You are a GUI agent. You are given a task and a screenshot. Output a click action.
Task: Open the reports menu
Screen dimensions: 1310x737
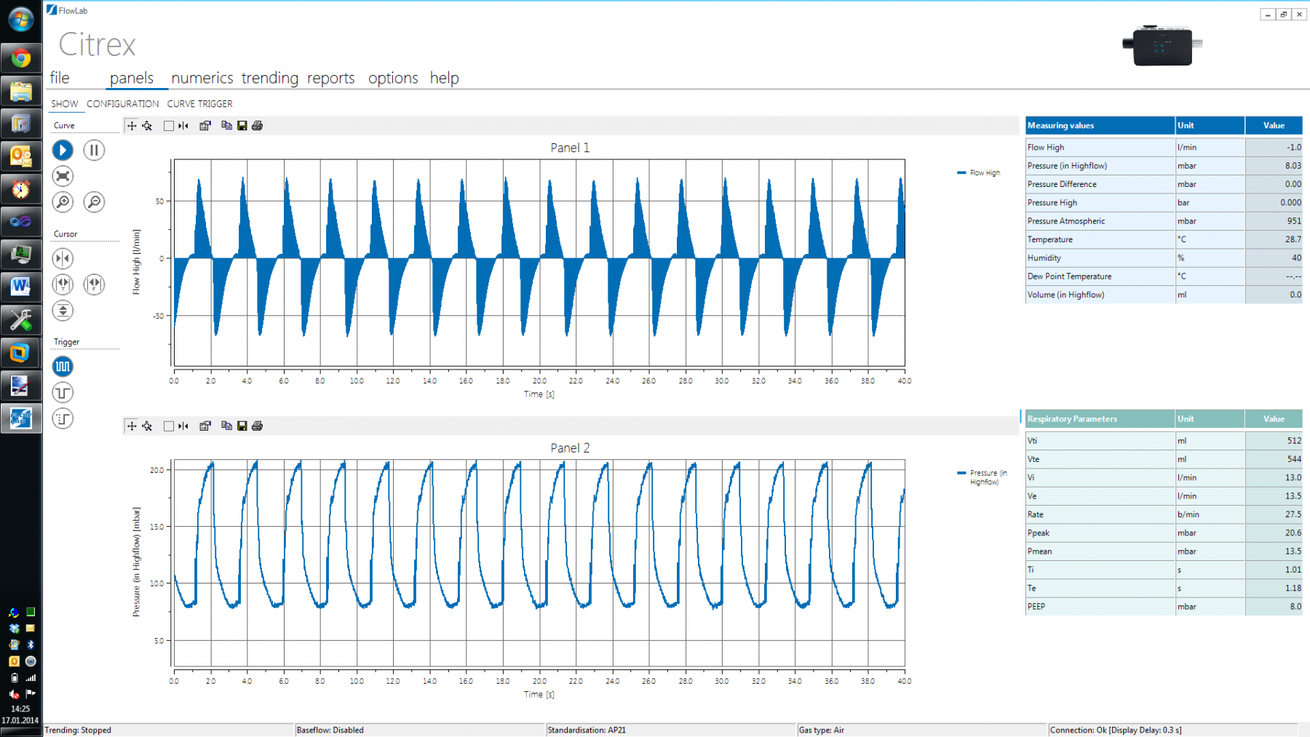pyautogui.click(x=331, y=78)
